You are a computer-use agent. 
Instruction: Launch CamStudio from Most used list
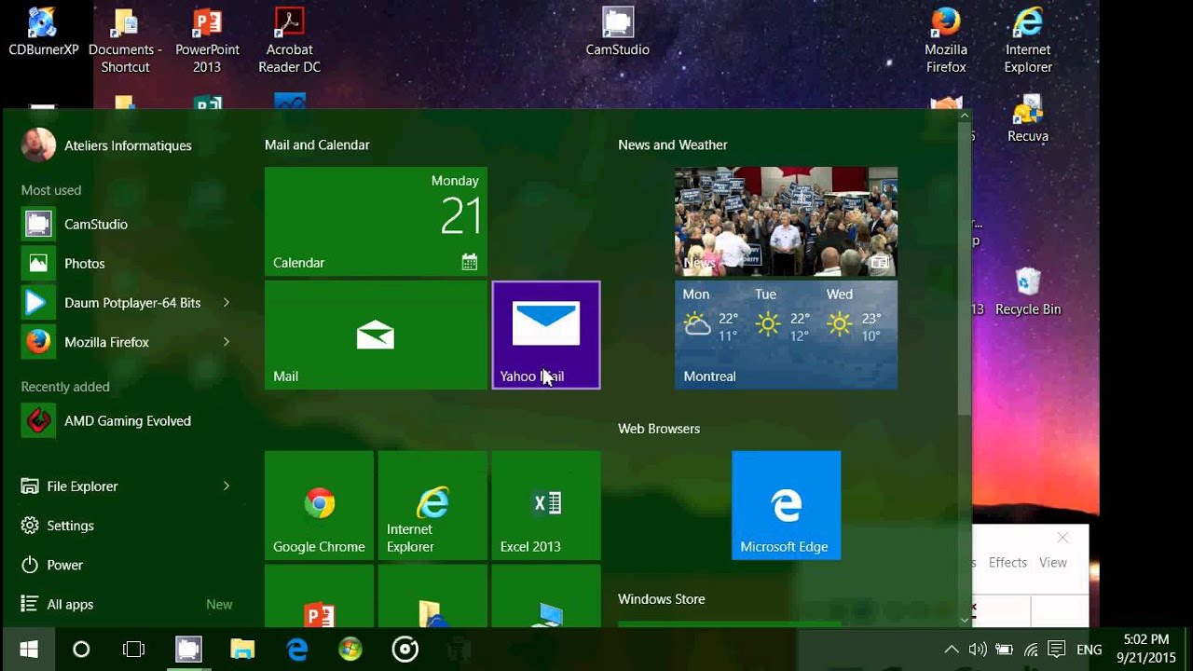126,224
